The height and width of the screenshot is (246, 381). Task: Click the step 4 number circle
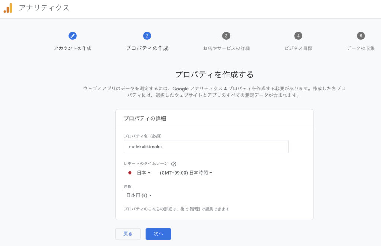click(x=298, y=36)
